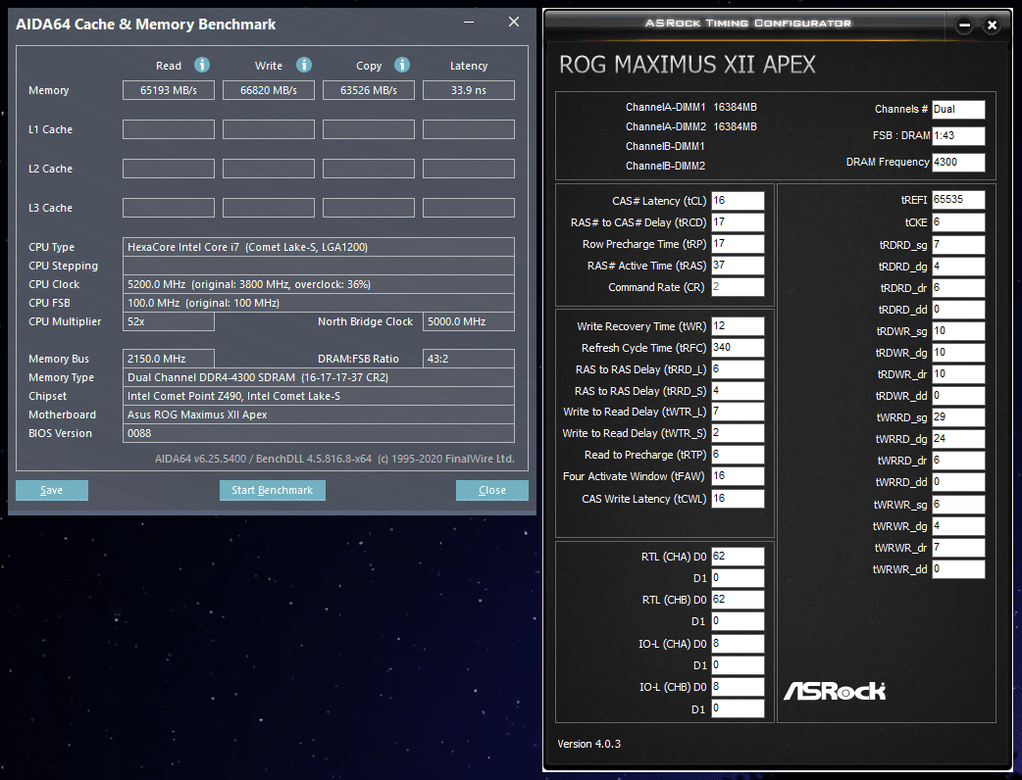
Task: Click the tRAS value 37 field
Action: click(x=738, y=265)
